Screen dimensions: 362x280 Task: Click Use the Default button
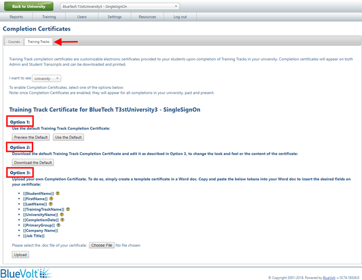(68, 137)
